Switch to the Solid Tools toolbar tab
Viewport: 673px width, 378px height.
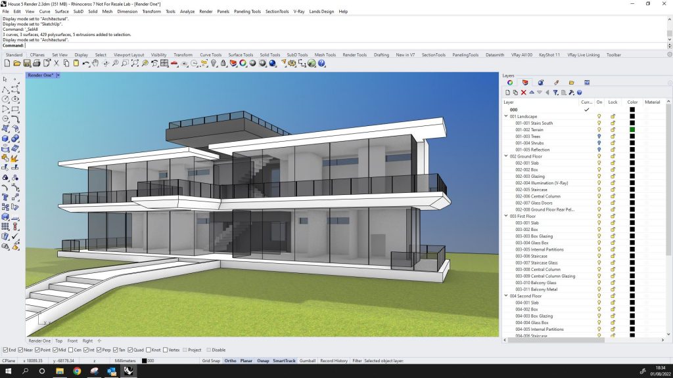[x=269, y=55]
